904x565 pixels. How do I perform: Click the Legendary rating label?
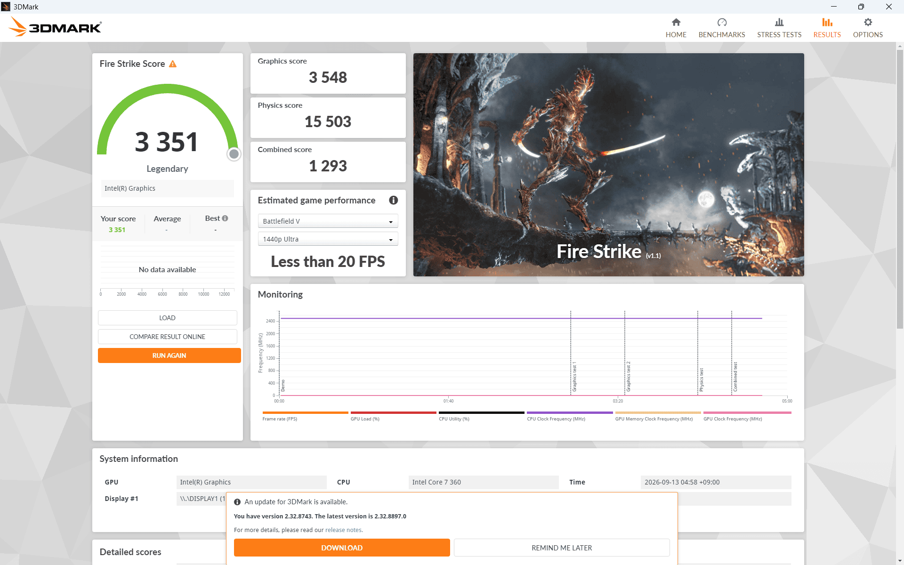(x=167, y=169)
